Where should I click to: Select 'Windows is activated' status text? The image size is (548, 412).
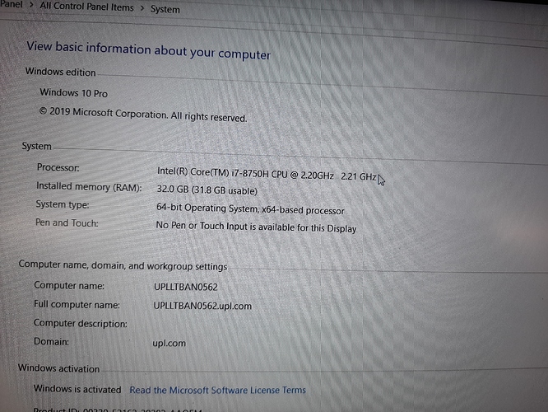(x=77, y=389)
